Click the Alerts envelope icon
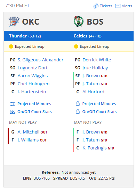 (118, 6)
